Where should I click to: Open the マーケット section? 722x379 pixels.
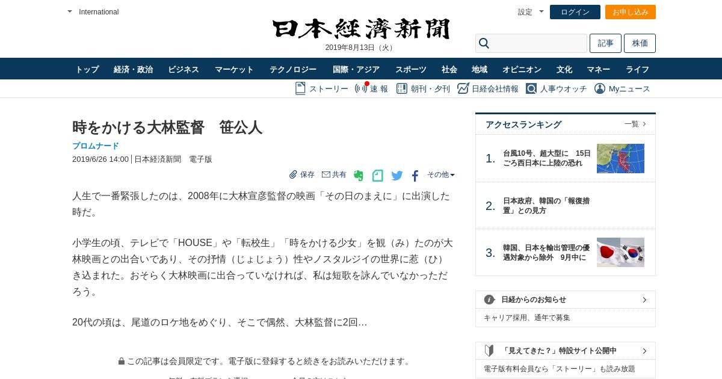click(234, 69)
